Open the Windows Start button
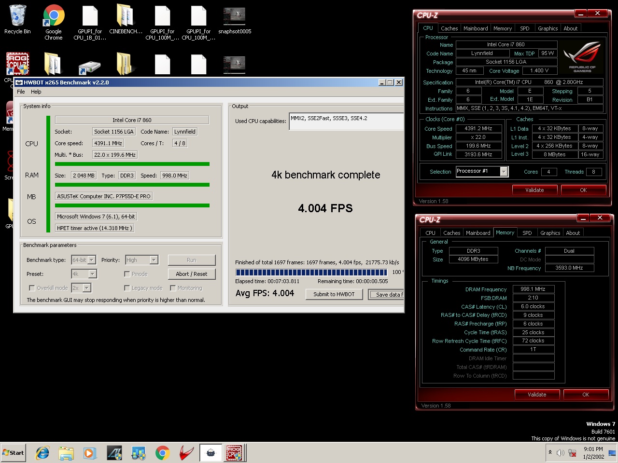 tap(14, 453)
